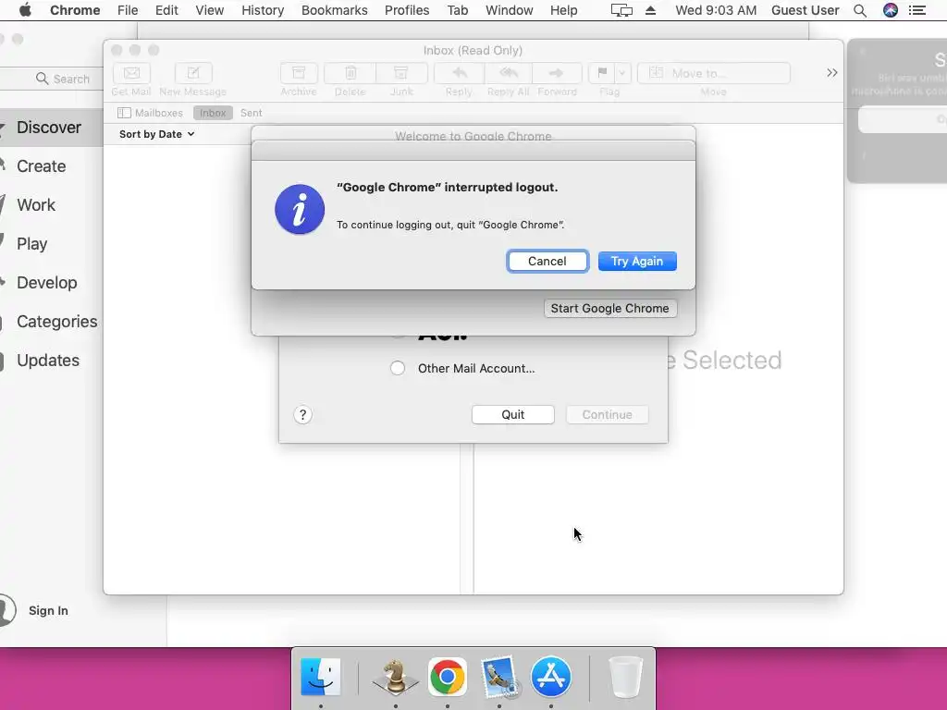Open the Edit menu
This screenshot has width=947, height=710.
[166, 10]
